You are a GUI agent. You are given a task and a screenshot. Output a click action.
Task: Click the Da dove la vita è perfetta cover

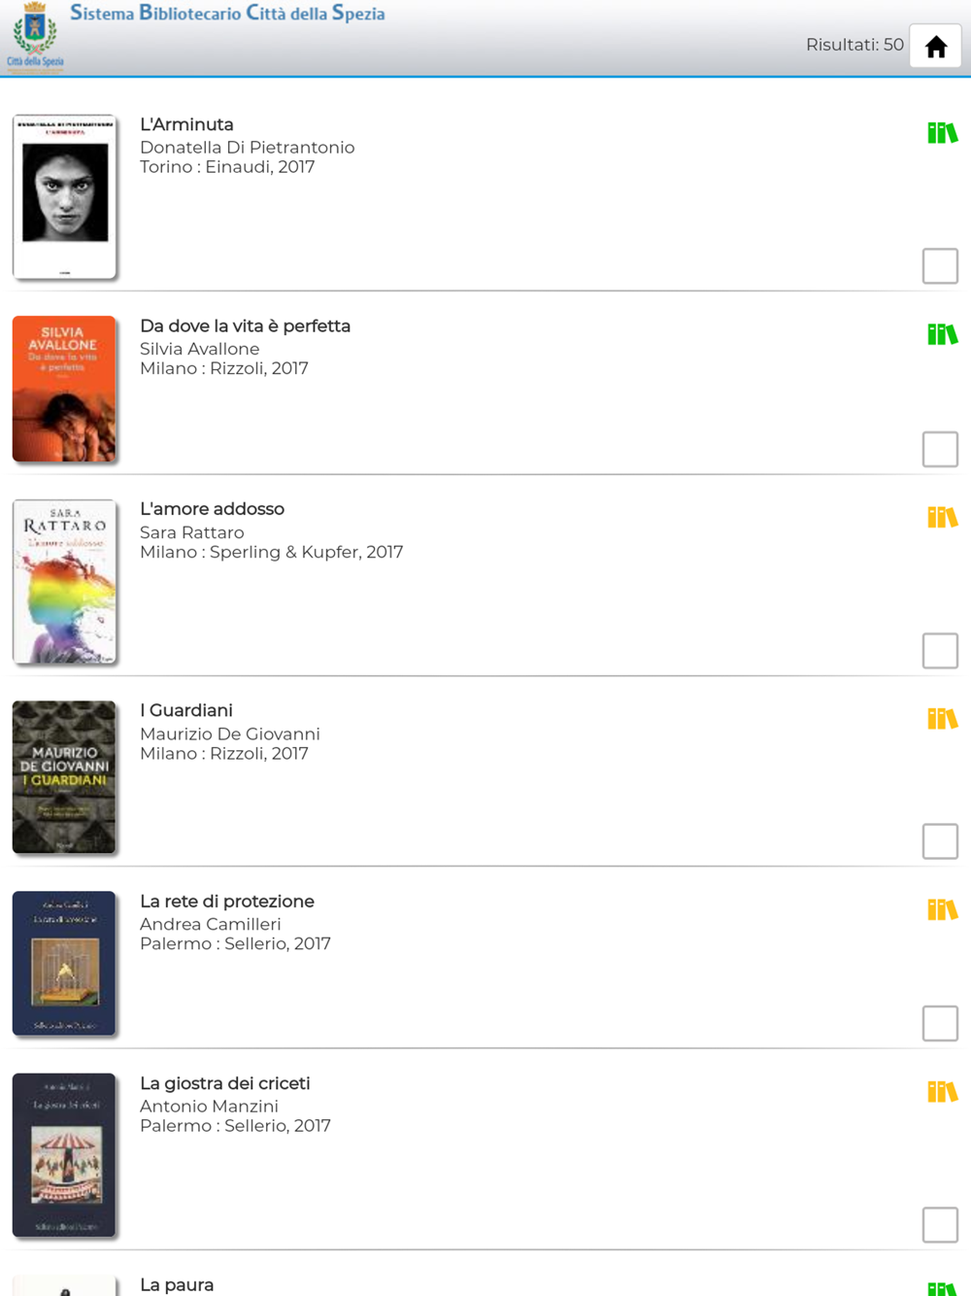pos(64,389)
